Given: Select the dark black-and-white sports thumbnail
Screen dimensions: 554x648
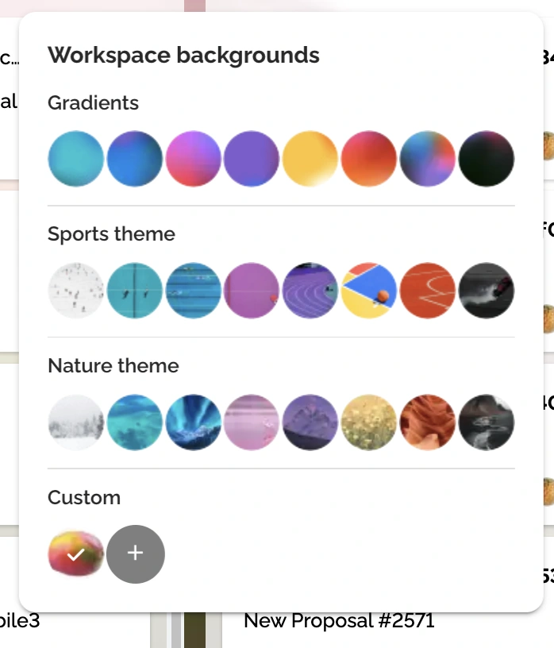Looking at the screenshot, I should [x=487, y=291].
